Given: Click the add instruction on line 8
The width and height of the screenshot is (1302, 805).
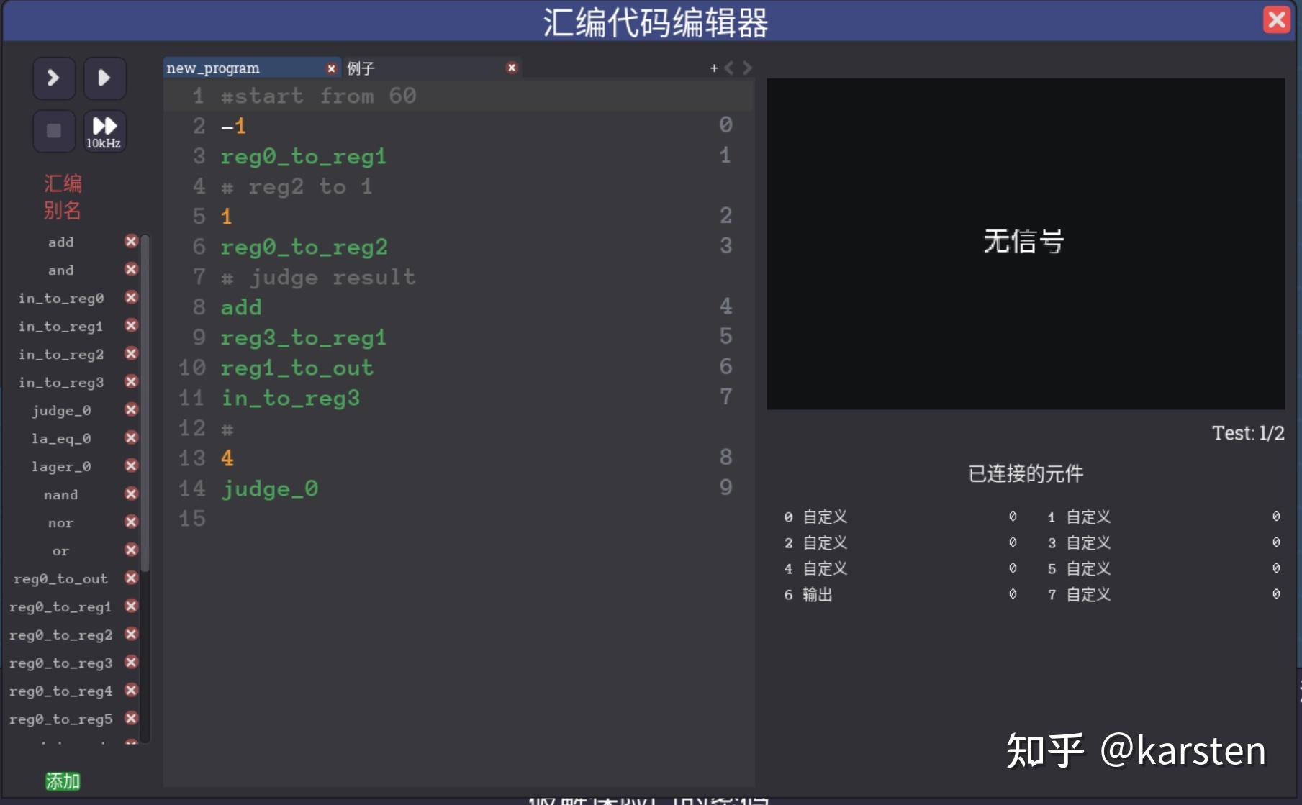Looking at the screenshot, I should coord(241,307).
